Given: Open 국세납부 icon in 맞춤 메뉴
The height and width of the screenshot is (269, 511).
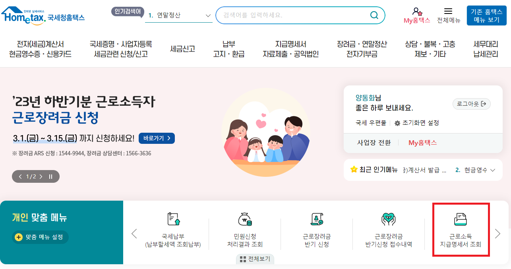Looking at the screenshot, I should pos(173,219).
